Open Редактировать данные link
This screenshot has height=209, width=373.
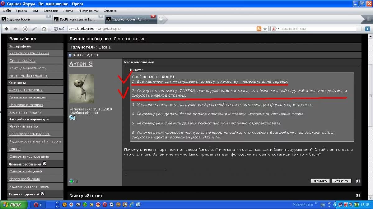point(29,53)
